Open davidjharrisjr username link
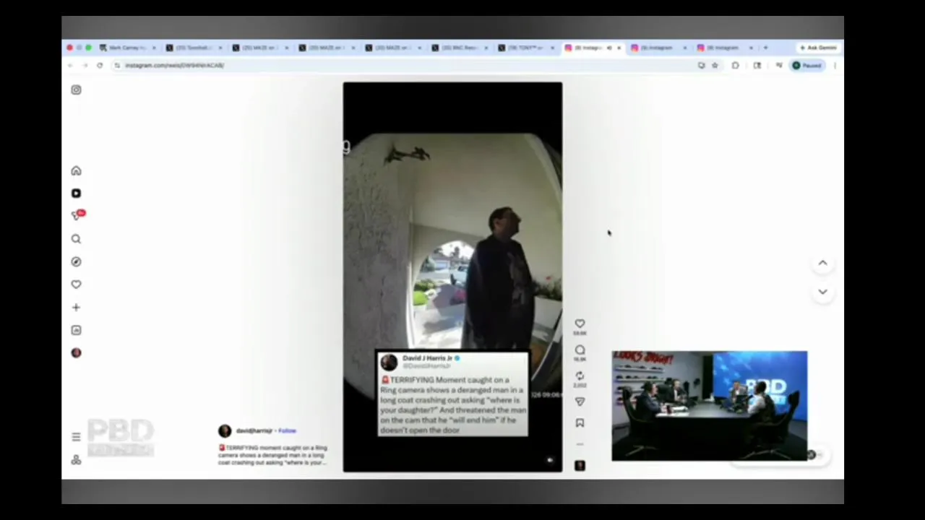 (x=254, y=430)
